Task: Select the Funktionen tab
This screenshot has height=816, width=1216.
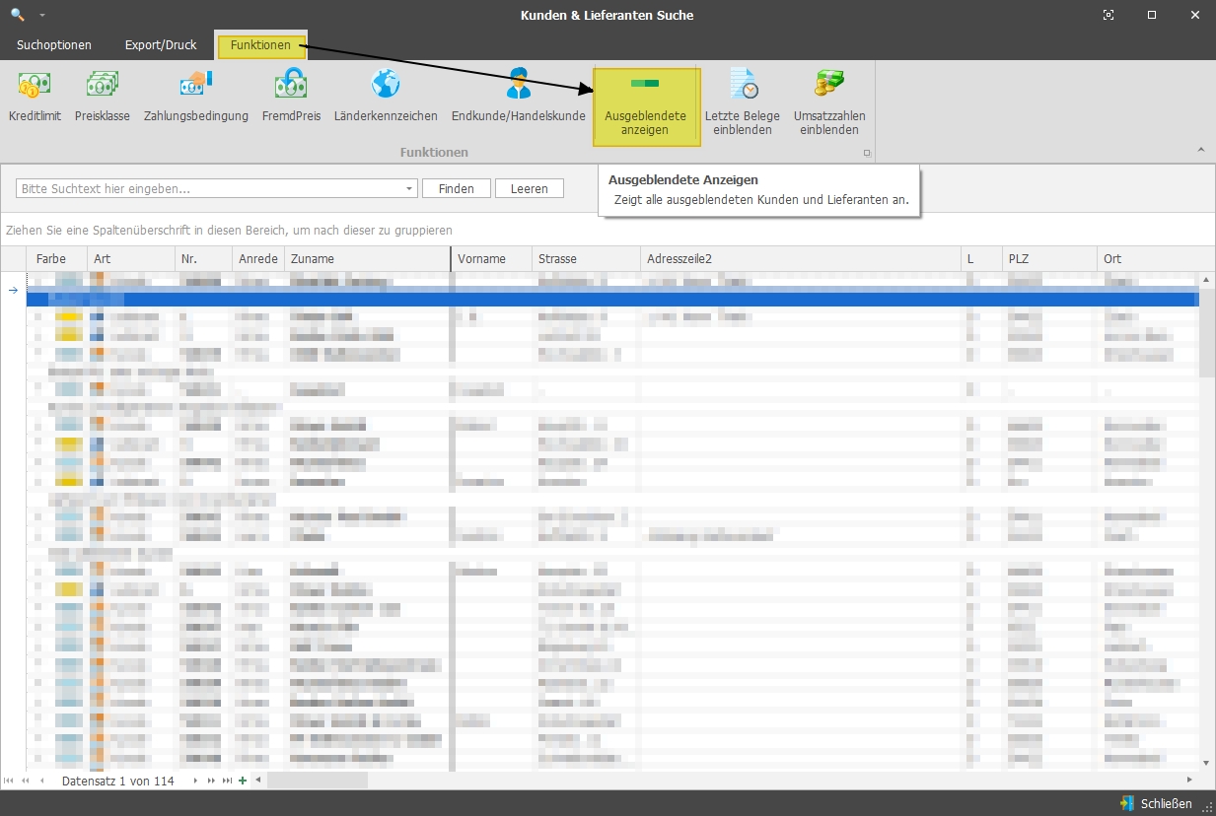Action: click(x=261, y=45)
